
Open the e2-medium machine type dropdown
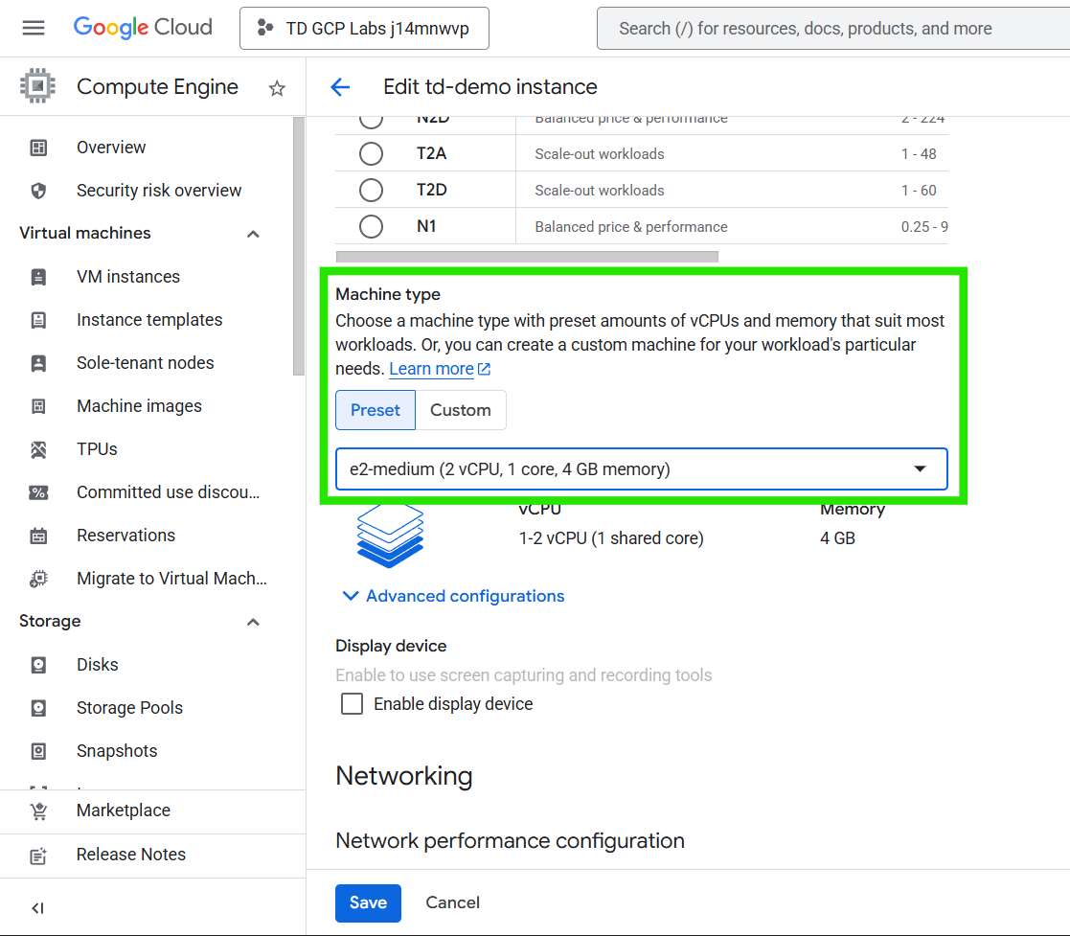point(641,469)
